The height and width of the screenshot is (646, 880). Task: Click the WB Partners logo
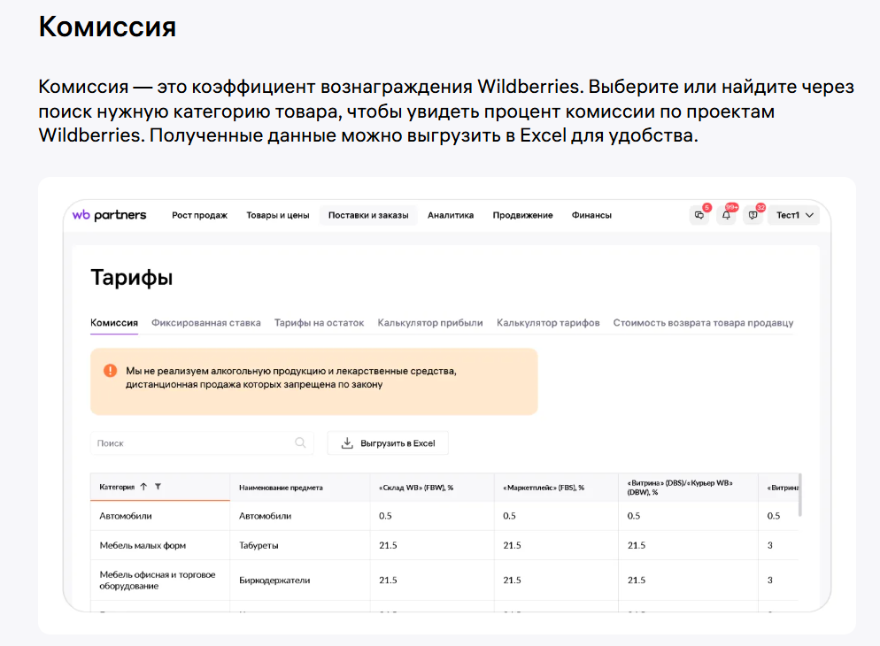pos(109,215)
